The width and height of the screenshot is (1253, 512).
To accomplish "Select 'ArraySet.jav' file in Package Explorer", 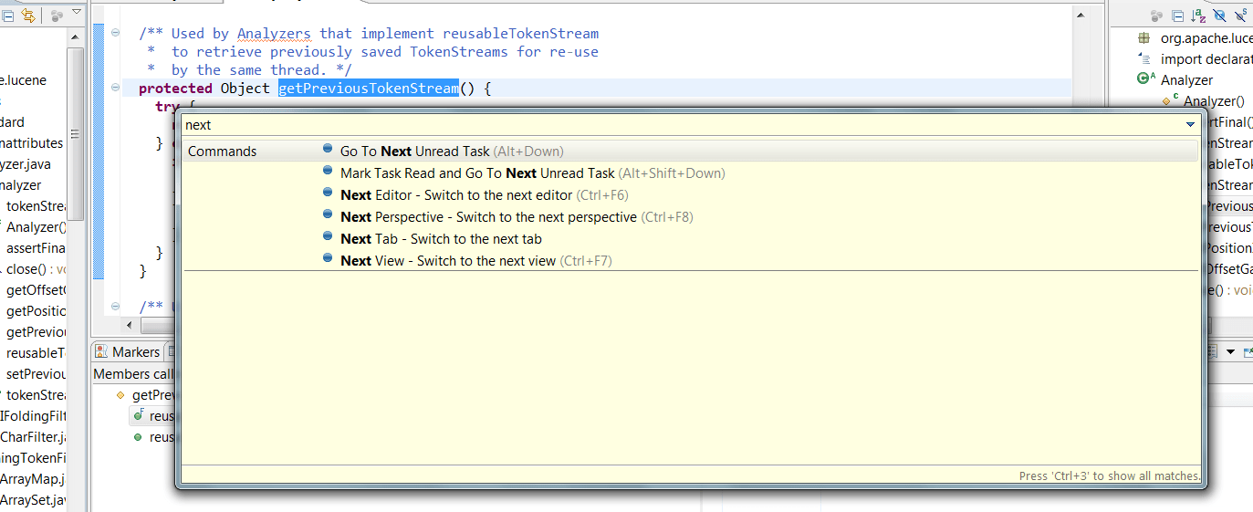I will coord(33,500).
